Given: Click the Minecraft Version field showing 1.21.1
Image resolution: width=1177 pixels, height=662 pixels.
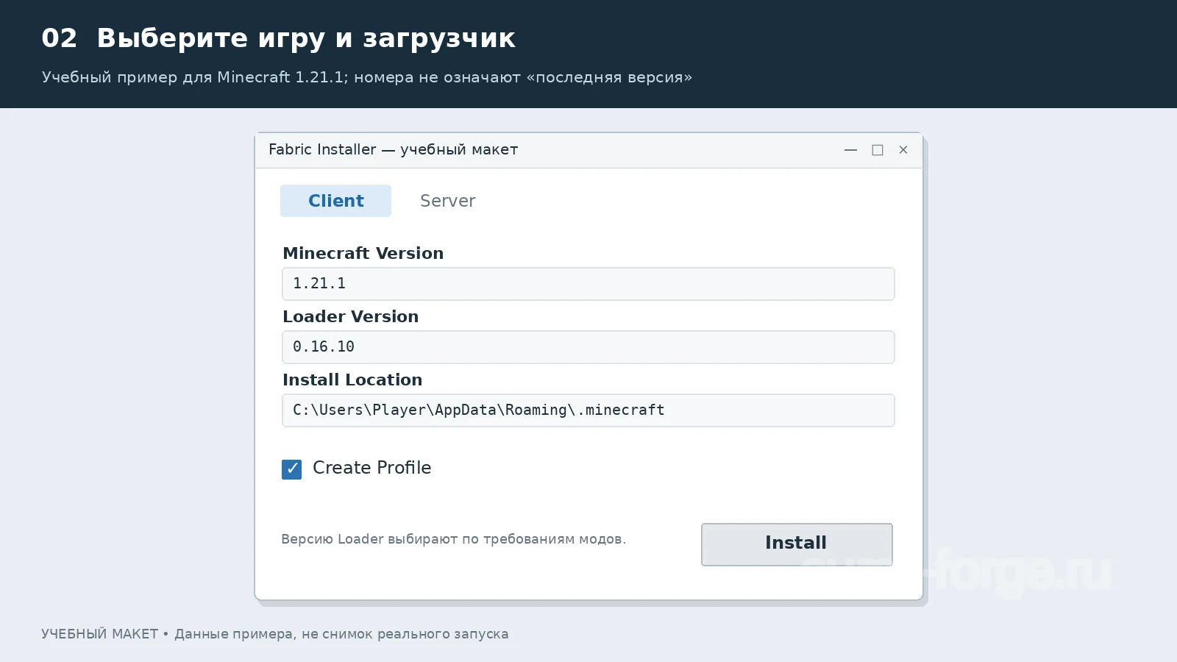Looking at the screenshot, I should pos(588,284).
